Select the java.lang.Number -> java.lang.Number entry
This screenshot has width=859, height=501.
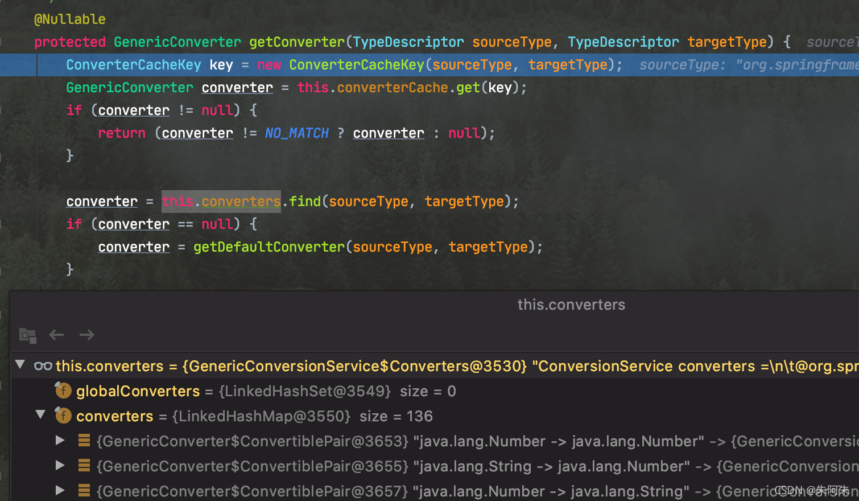click(x=435, y=441)
